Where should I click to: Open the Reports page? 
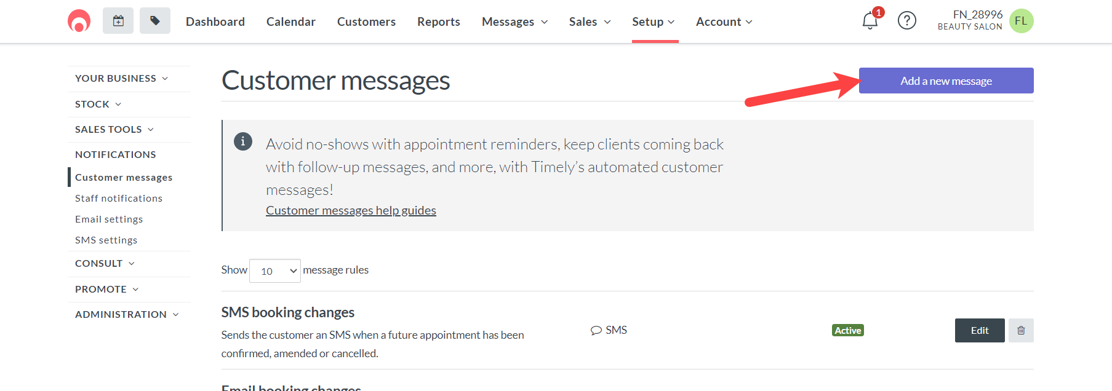pos(439,22)
